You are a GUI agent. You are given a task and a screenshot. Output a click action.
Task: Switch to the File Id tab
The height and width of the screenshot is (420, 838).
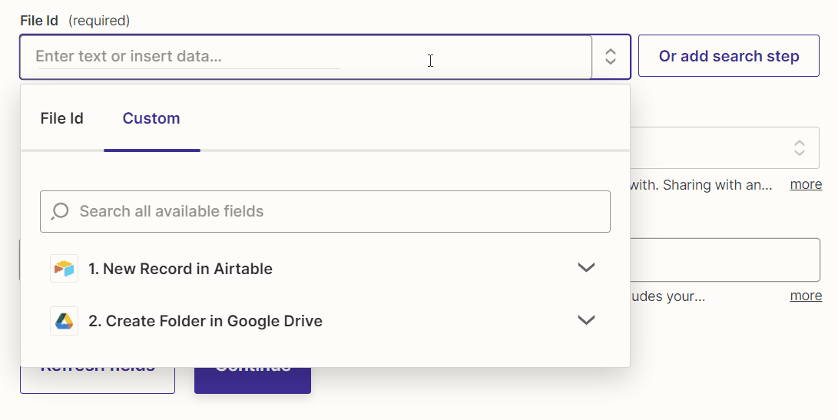(61, 118)
